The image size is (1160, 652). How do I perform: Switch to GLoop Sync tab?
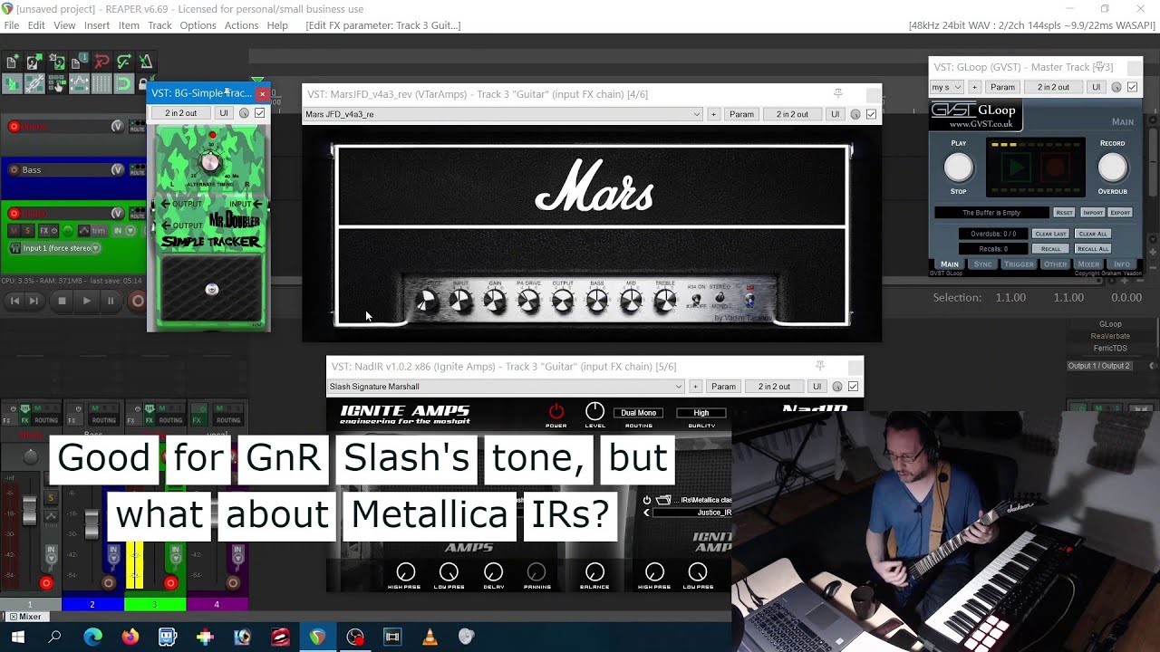click(x=983, y=264)
